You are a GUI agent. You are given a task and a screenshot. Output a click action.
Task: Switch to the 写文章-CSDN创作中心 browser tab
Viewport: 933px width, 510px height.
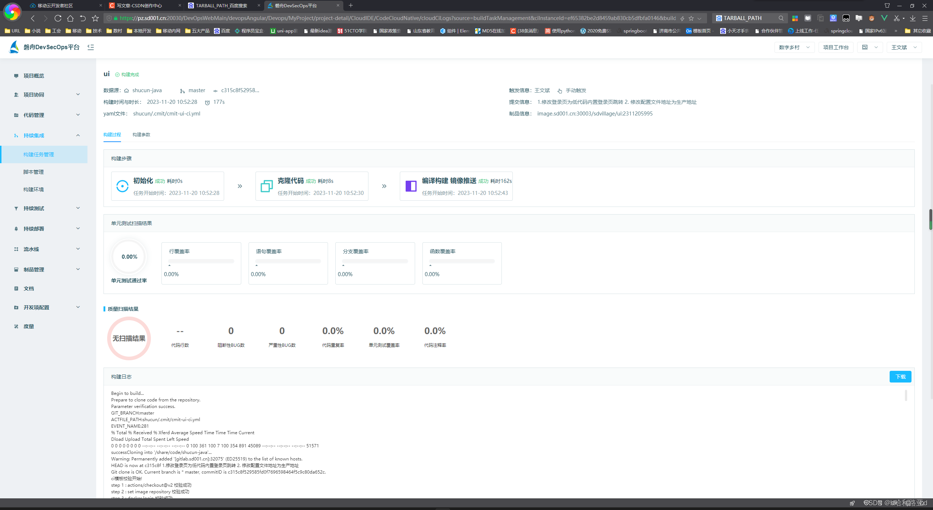[145, 5]
